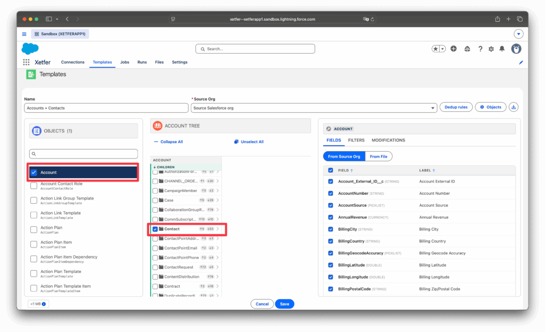545x332 pixels.
Task: Open the favorites star icon
Action: pyautogui.click(x=435, y=49)
